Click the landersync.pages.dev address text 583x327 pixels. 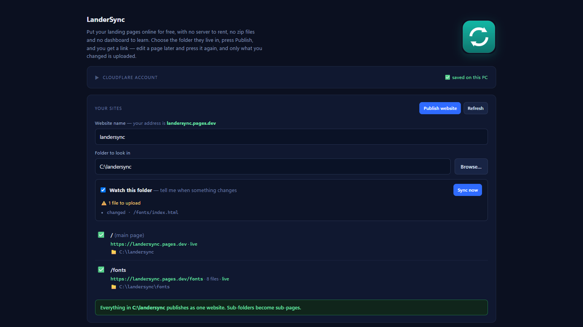coord(191,123)
